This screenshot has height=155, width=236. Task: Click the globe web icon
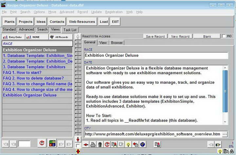[143, 145]
